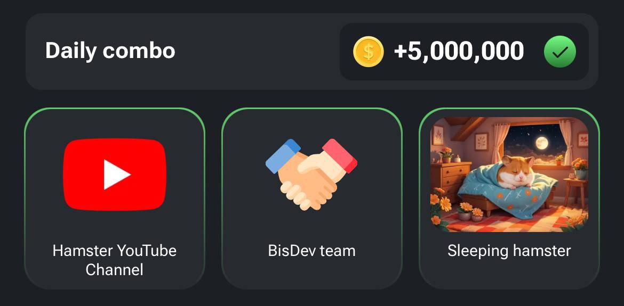The image size is (624, 306).
Task: Click the red sleeve of the handshake
Action: point(340,155)
